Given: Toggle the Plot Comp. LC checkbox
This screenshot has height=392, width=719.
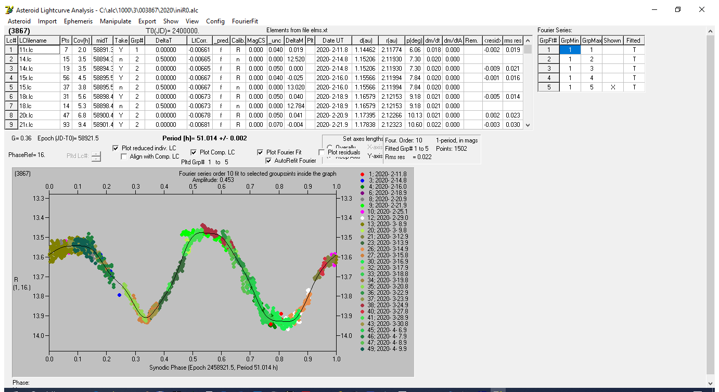Looking at the screenshot, I should (x=194, y=152).
